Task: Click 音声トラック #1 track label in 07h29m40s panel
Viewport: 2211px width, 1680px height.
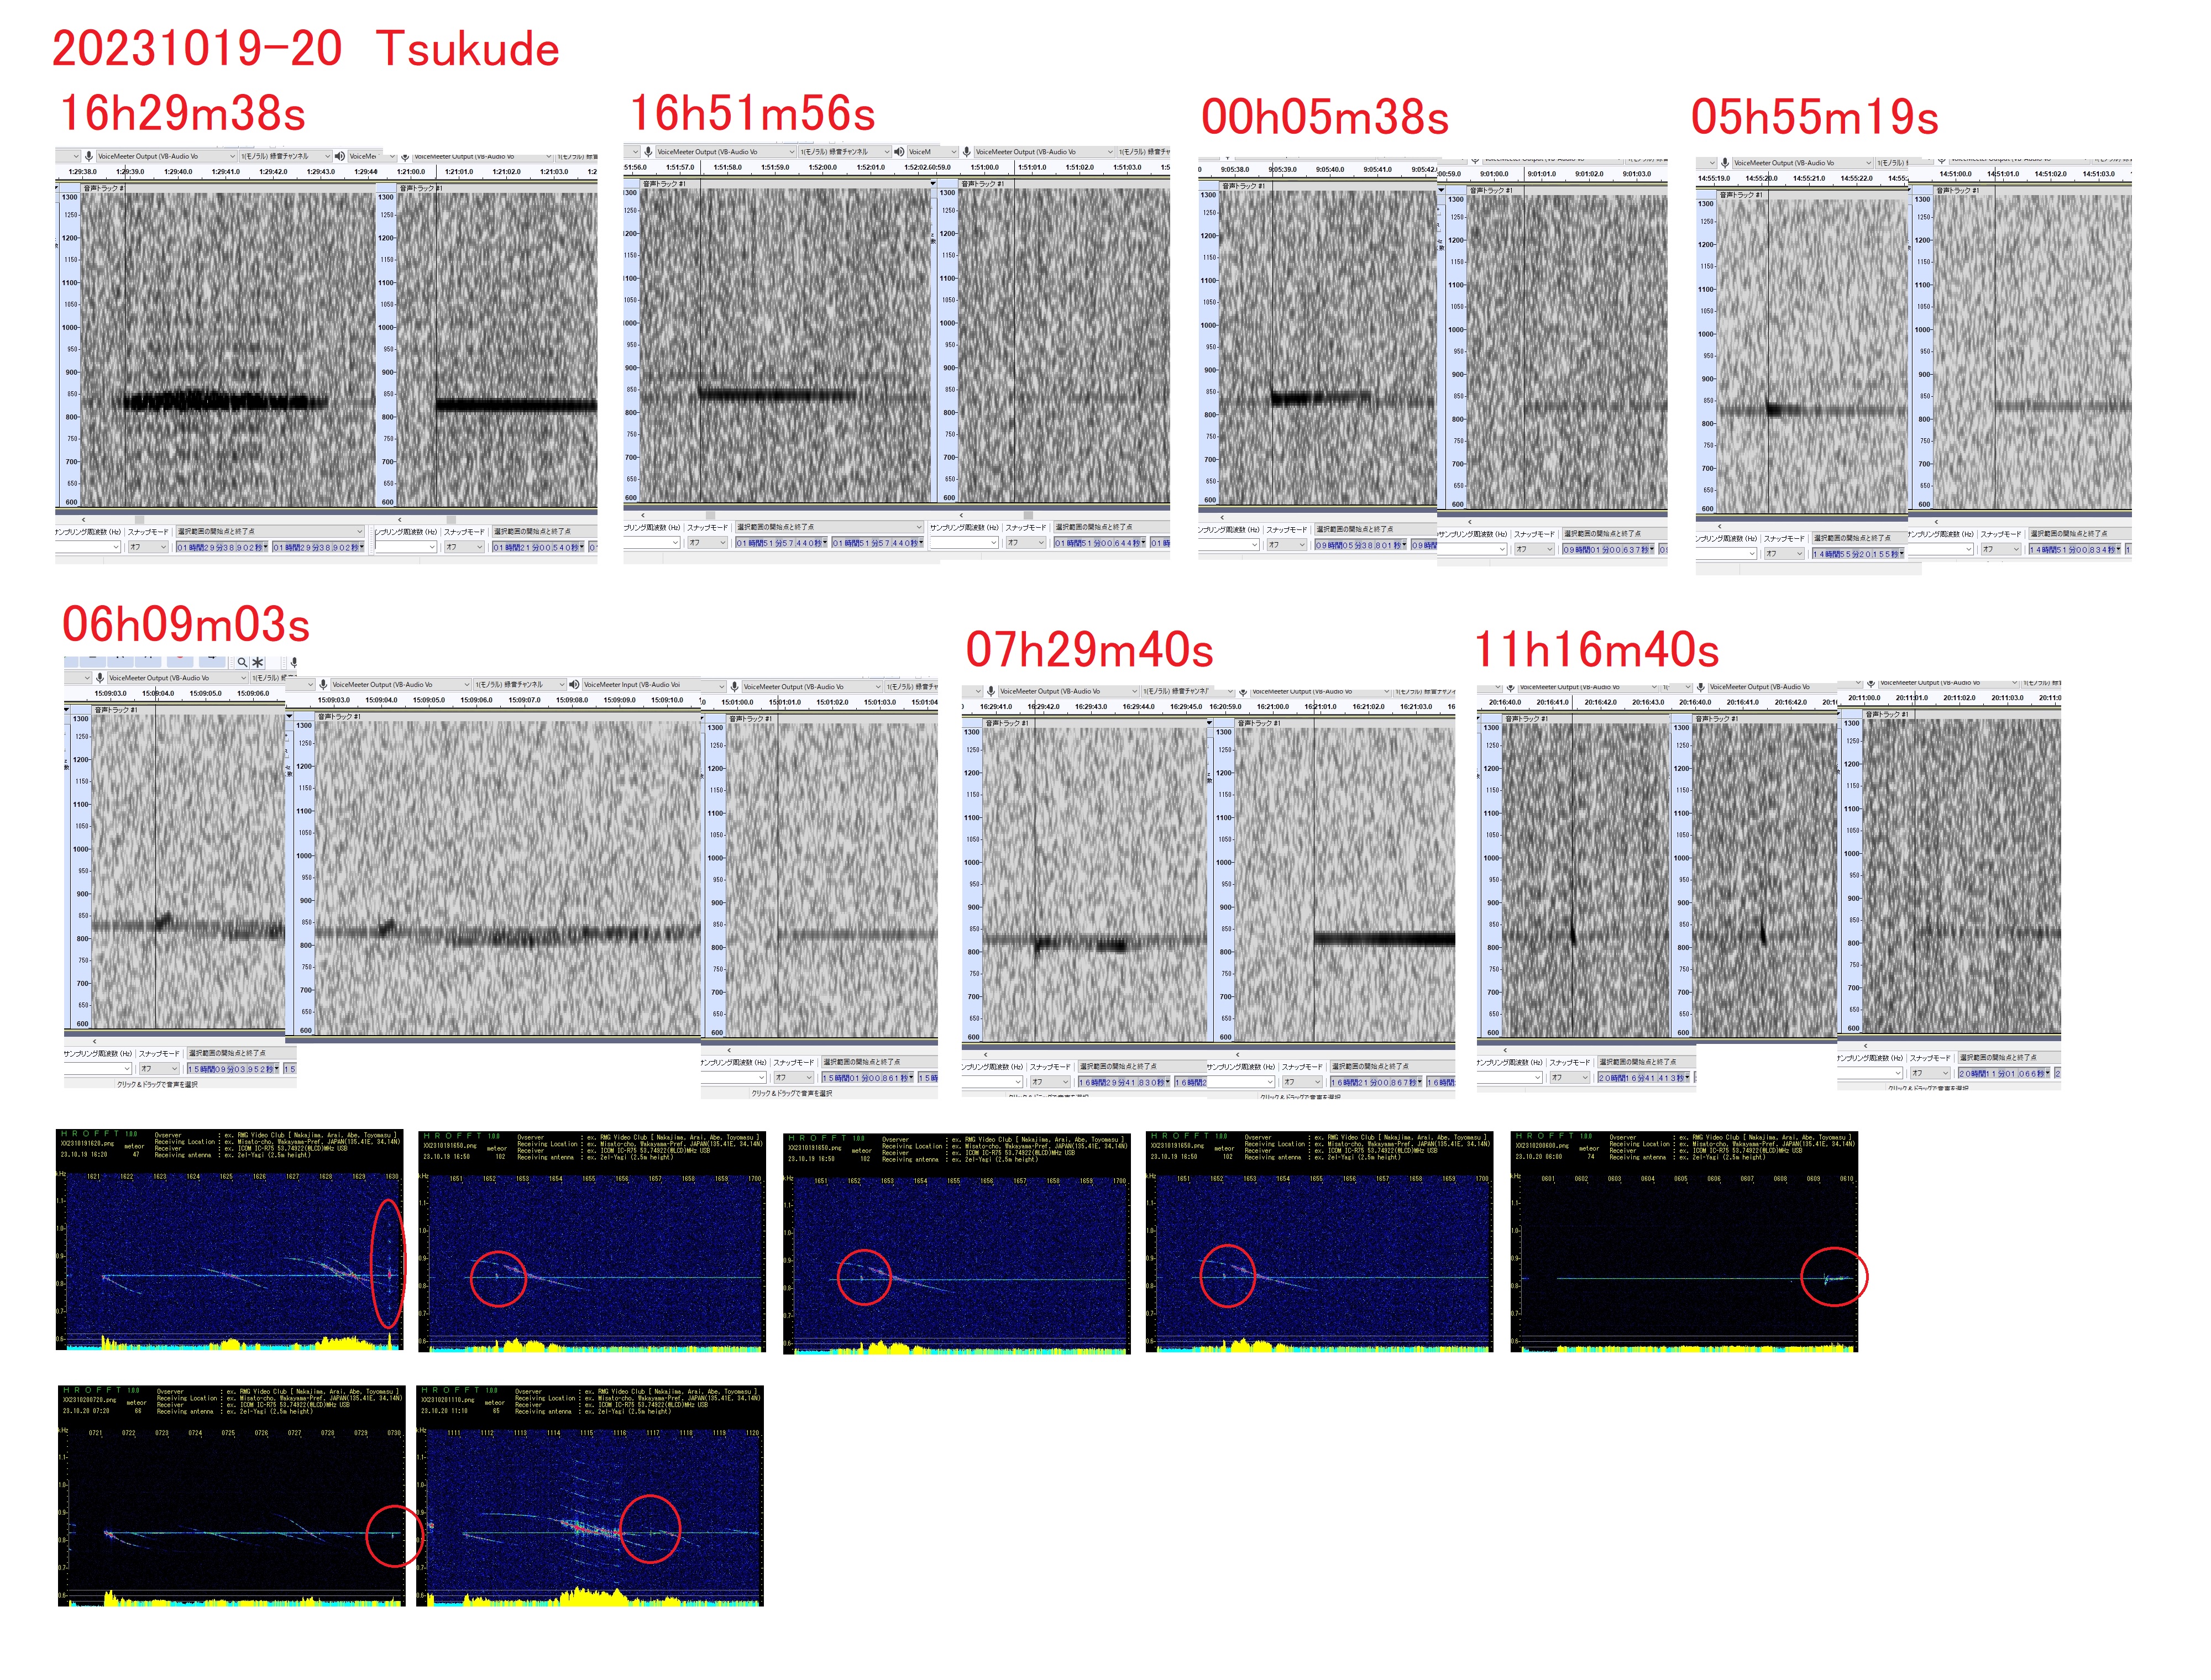Action: point(1007,723)
